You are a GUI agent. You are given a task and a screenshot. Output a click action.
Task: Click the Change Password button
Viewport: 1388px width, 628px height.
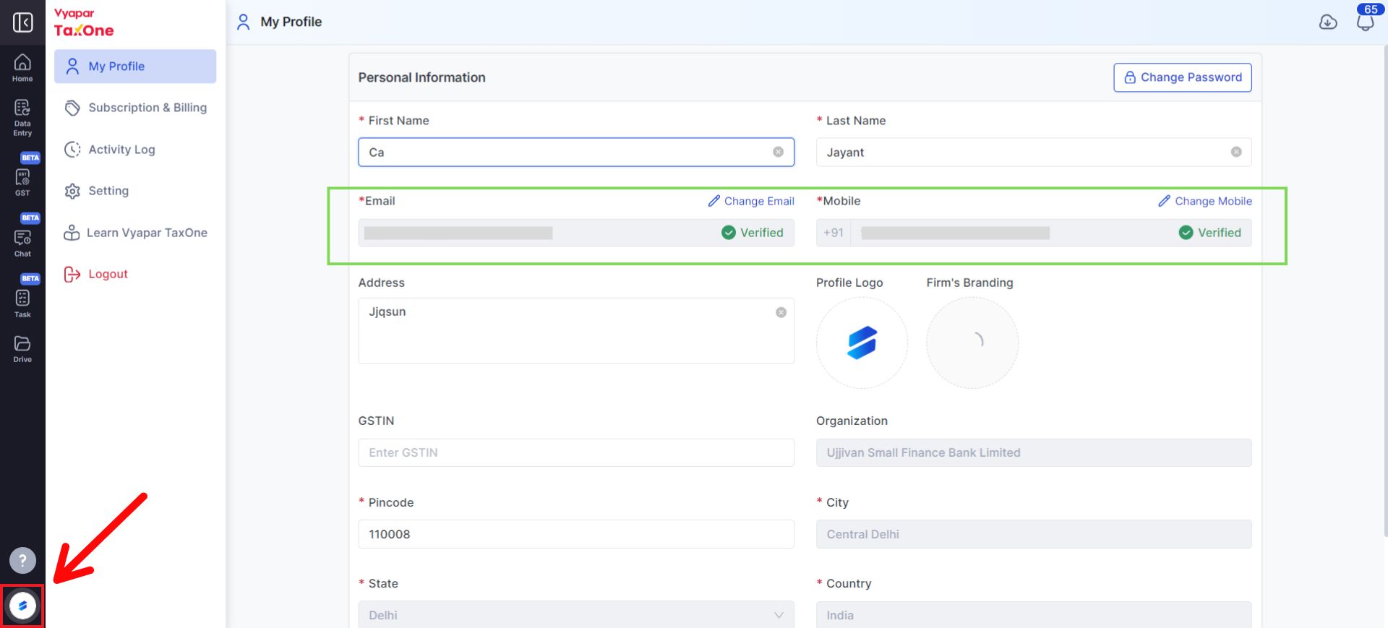[1183, 77]
